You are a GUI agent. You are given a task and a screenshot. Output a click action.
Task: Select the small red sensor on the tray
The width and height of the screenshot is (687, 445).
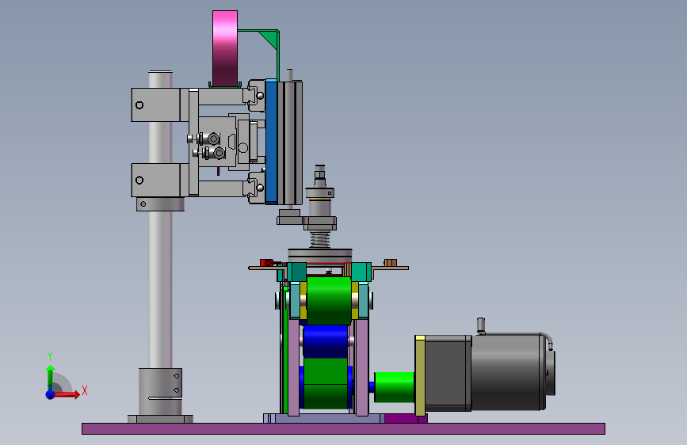[x=266, y=263]
